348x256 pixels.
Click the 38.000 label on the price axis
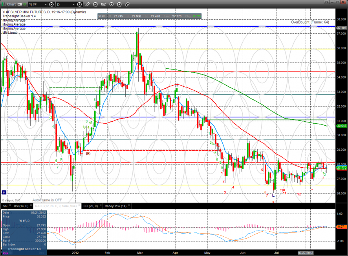[x=341, y=19]
